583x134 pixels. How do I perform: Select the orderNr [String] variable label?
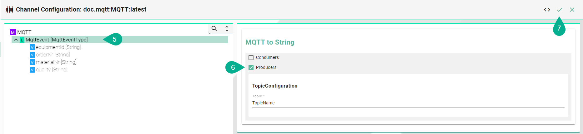[x=53, y=55]
